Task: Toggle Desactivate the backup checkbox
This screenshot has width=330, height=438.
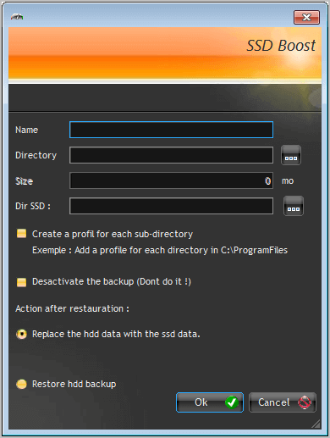Action: pyautogui.click(x=21, y=282)
